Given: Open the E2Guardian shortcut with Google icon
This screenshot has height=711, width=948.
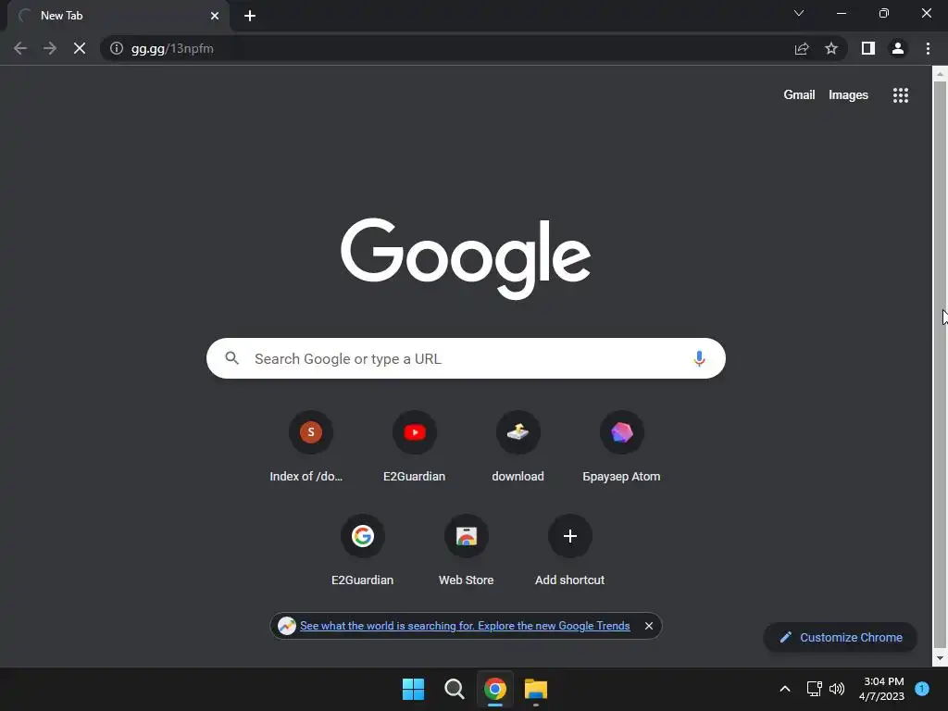Looking at the screenshot, I should [362, 551].
